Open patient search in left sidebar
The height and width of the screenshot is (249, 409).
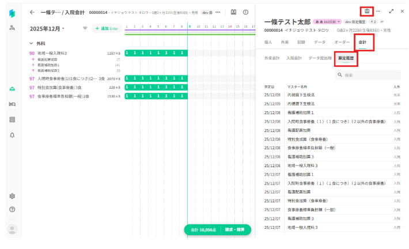click(x=12, y=28)
